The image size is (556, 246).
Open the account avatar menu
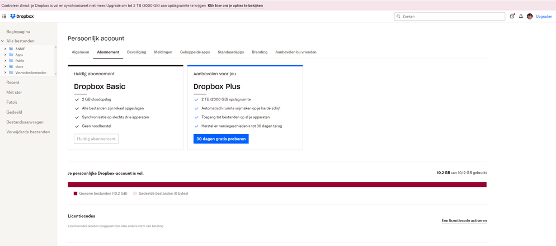pyautogui.click(x=530, y=16)
